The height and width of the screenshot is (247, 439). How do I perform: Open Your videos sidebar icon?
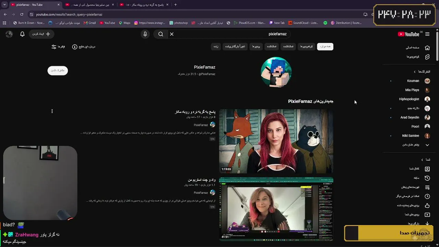(x=427, y=215)
